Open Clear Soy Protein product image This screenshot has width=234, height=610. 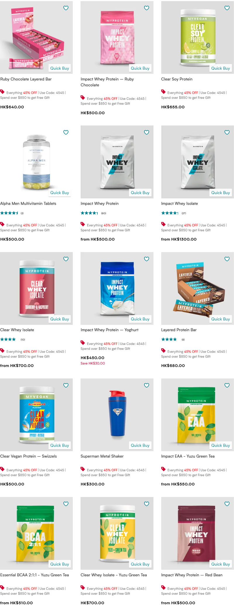197,38
